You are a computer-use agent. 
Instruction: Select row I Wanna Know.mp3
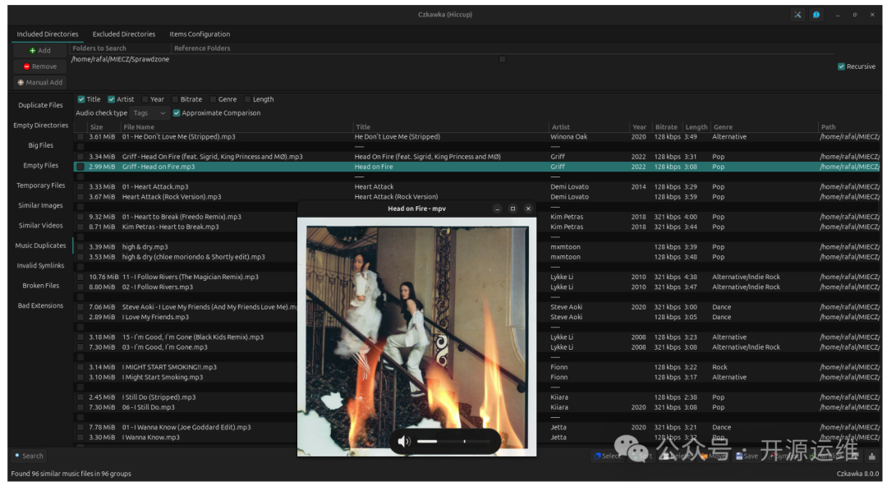[477, 438]
